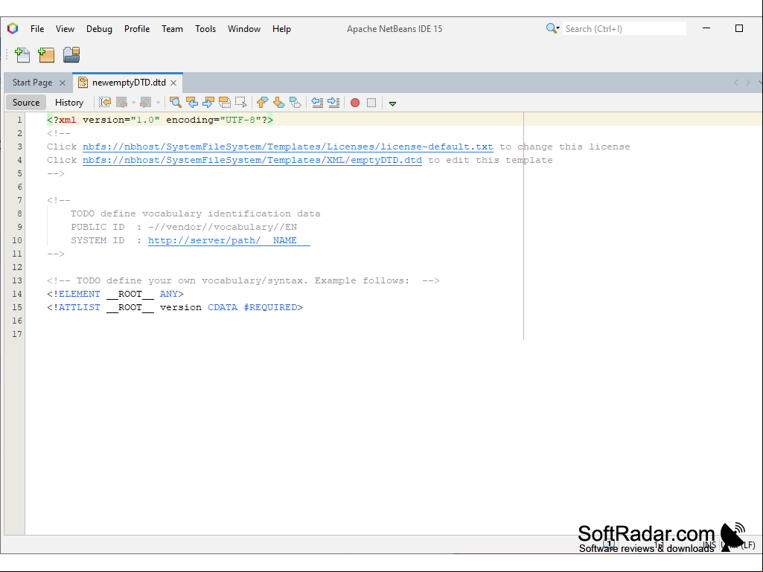Viewport: 763px width, 572px height.
Task: Click the CDATA keyword on line 15
Action: click(223, 307)
